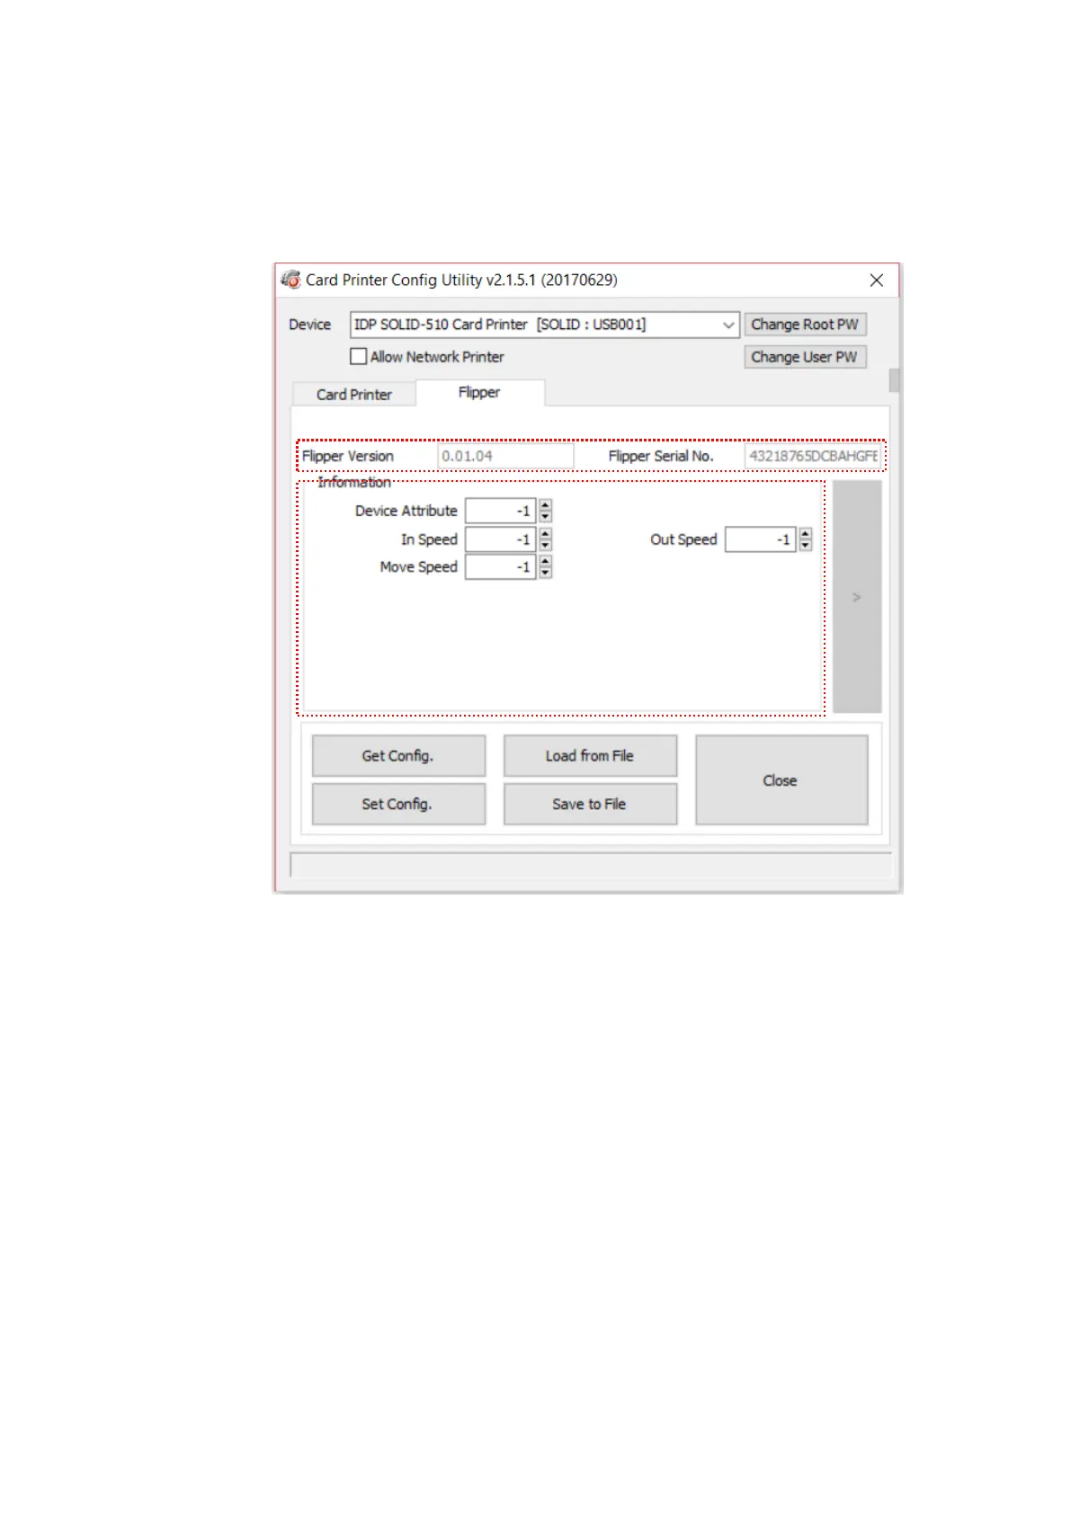Increase the Device Attribute value
This screenshot has height=1514, width=1071.
(x=545, y=505)
